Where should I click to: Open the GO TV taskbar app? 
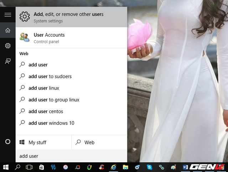click(x=53, y=167)
